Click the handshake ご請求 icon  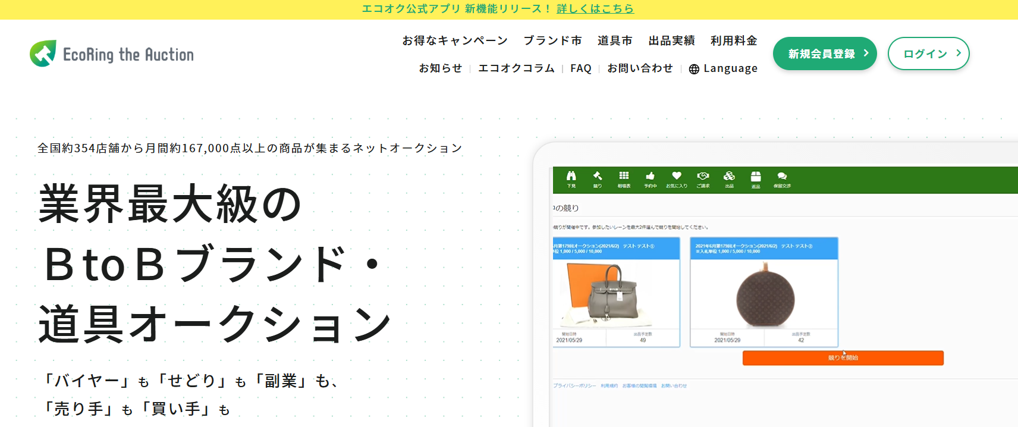[x=703, y=180]
